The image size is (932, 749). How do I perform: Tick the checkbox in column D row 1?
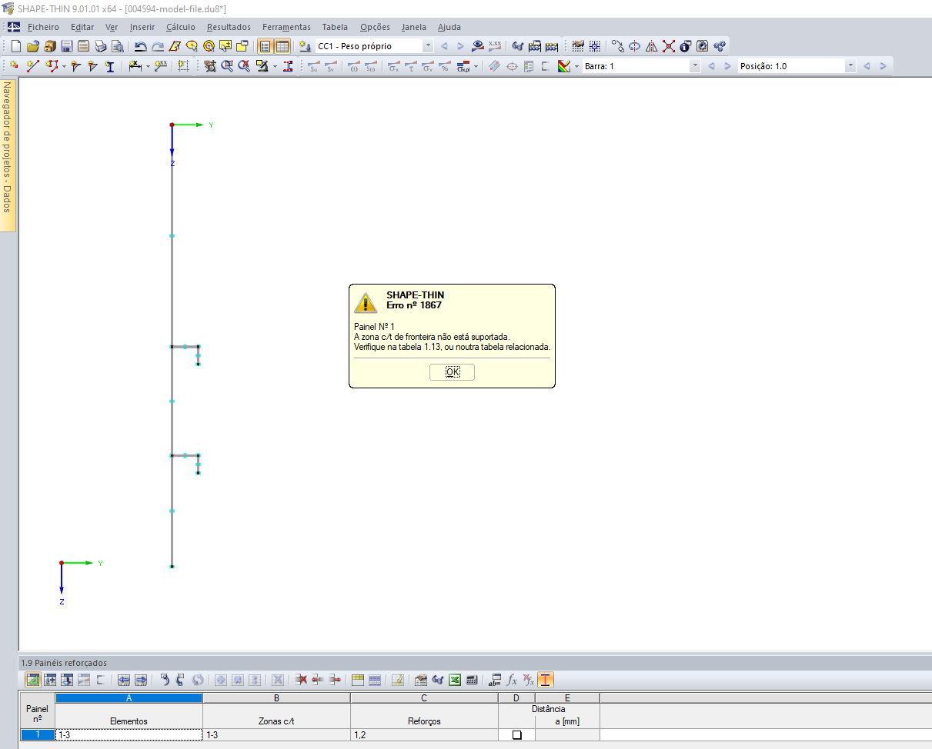pos(517,735)
